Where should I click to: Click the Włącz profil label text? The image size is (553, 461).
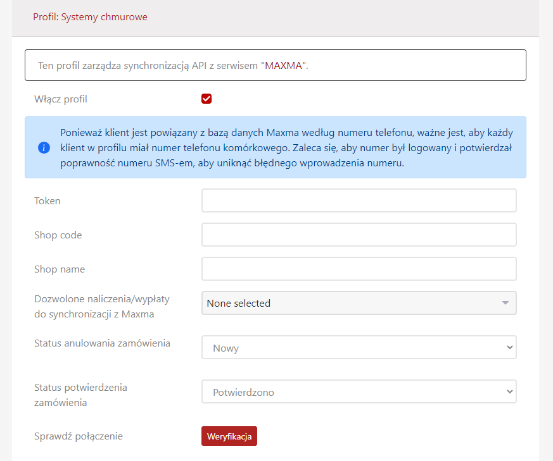click(61, 99)
